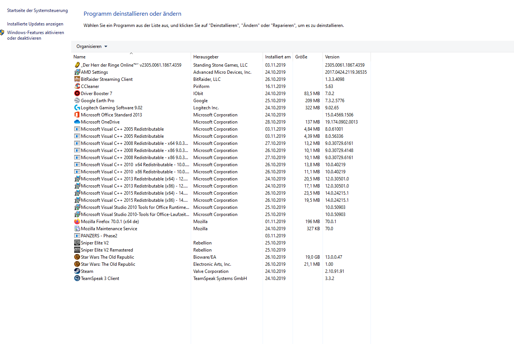Click the 322 MB size value
The width and height of the screenshot is (514, 344).
[312, 108]
